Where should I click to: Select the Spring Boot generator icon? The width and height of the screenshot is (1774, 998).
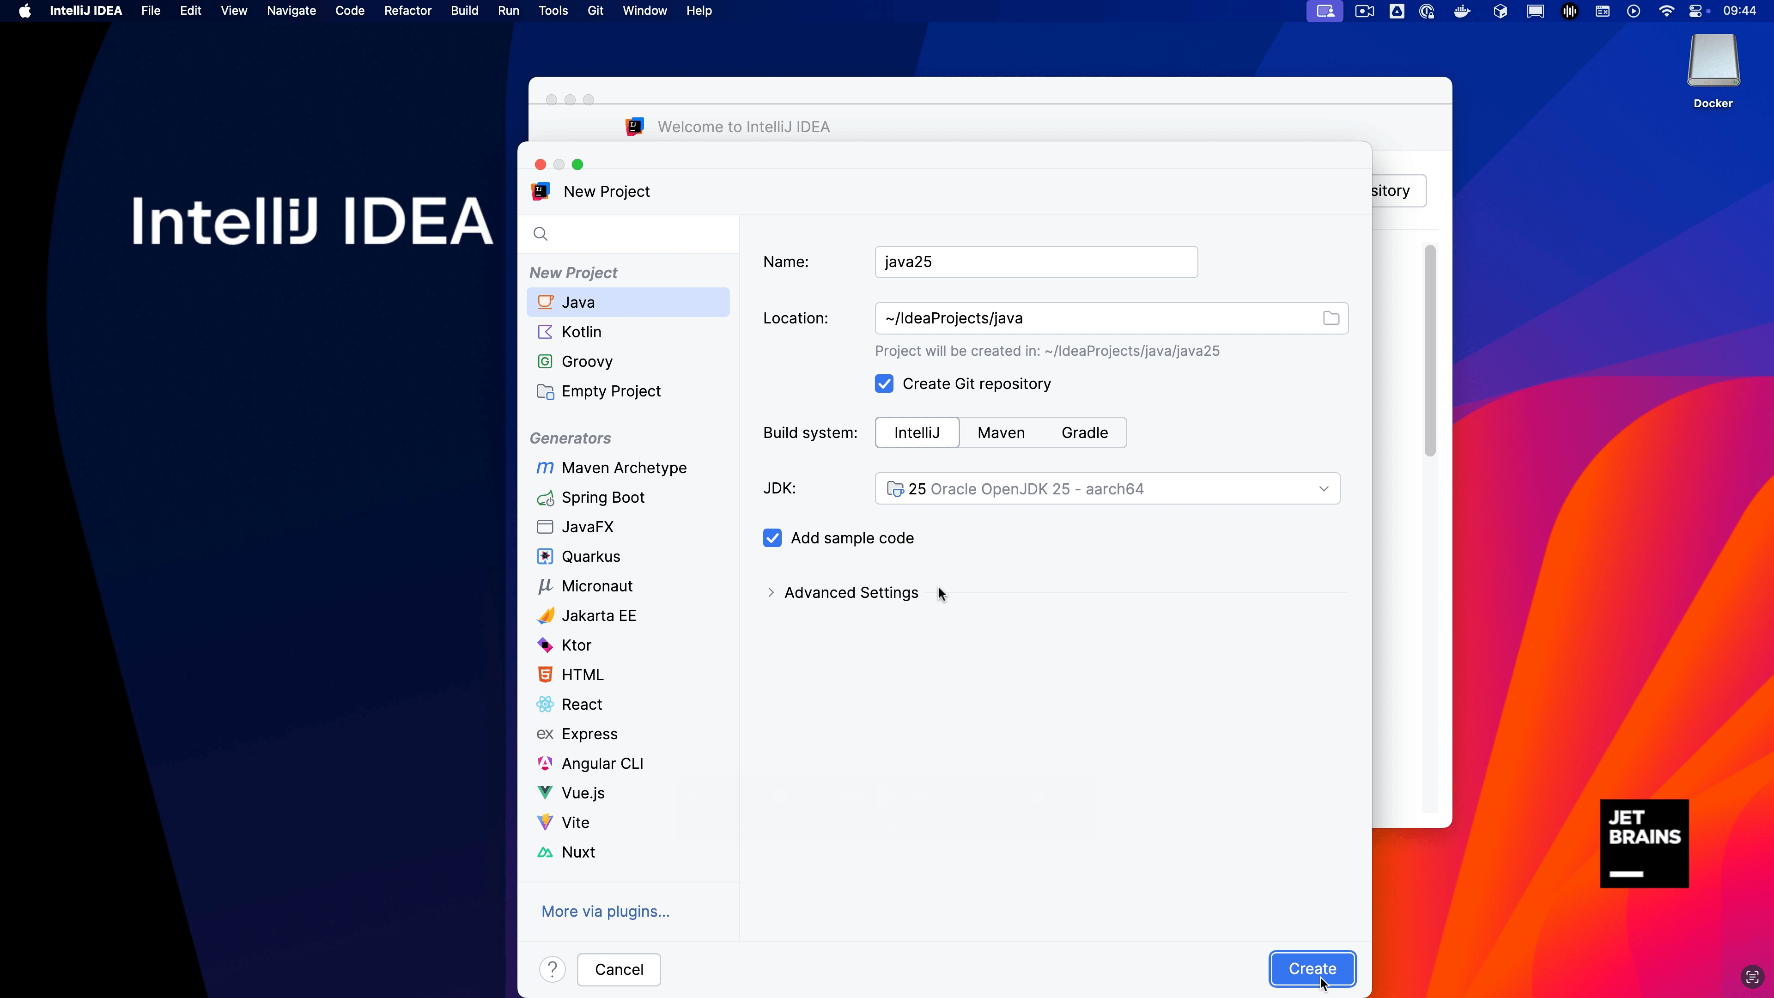pyautogui.click(x=545, y=497)
